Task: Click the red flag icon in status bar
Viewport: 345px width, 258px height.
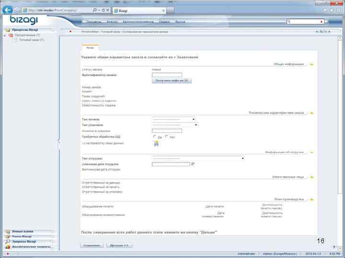Action: (8, 254)
